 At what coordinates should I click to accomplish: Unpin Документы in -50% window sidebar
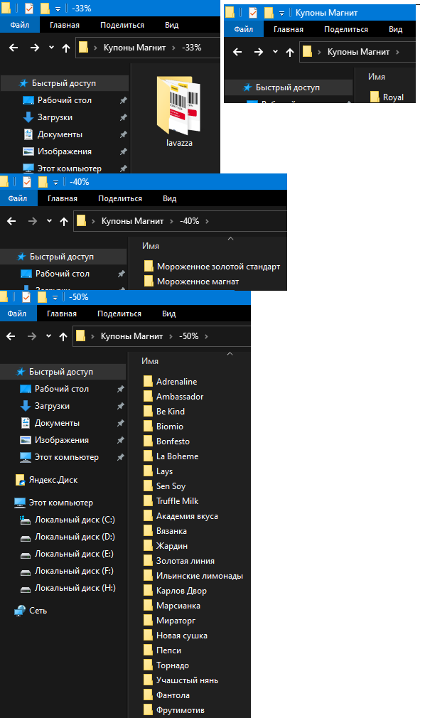point(120,423)
